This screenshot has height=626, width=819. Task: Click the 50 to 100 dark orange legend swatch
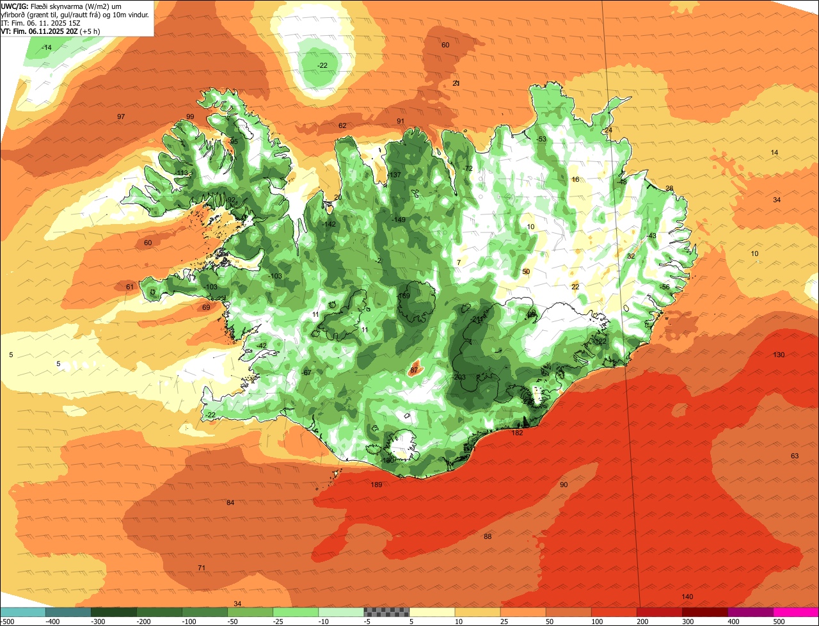coord(568,612)
